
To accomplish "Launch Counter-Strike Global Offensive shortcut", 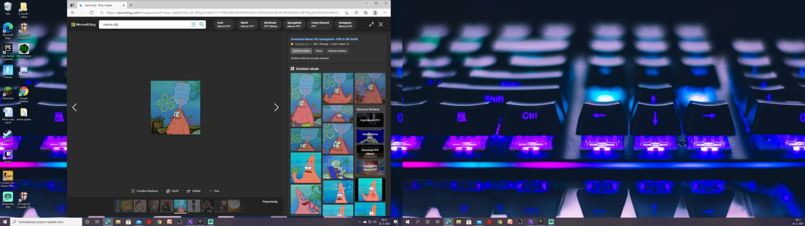I will click(x=8, y=178).
